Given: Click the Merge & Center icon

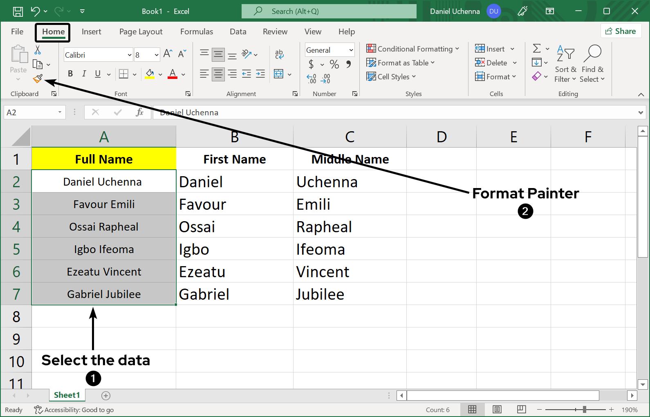Looking at the screenshot, I should pyautogui.click(x=279, y=74).
